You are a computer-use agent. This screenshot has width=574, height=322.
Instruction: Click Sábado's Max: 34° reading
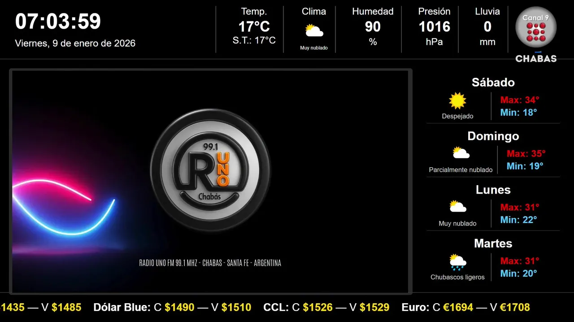coord(520,100)
